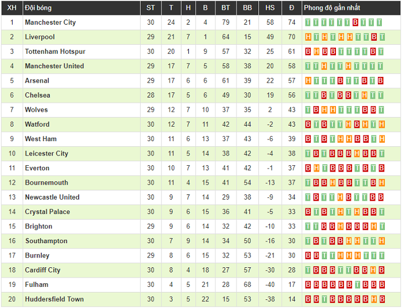Open the Tottenham Hotspur team link
This screenshot has height=308, width=402.
55,52
